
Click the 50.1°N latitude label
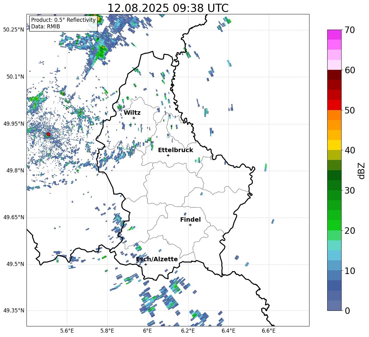tap(15, 77)
